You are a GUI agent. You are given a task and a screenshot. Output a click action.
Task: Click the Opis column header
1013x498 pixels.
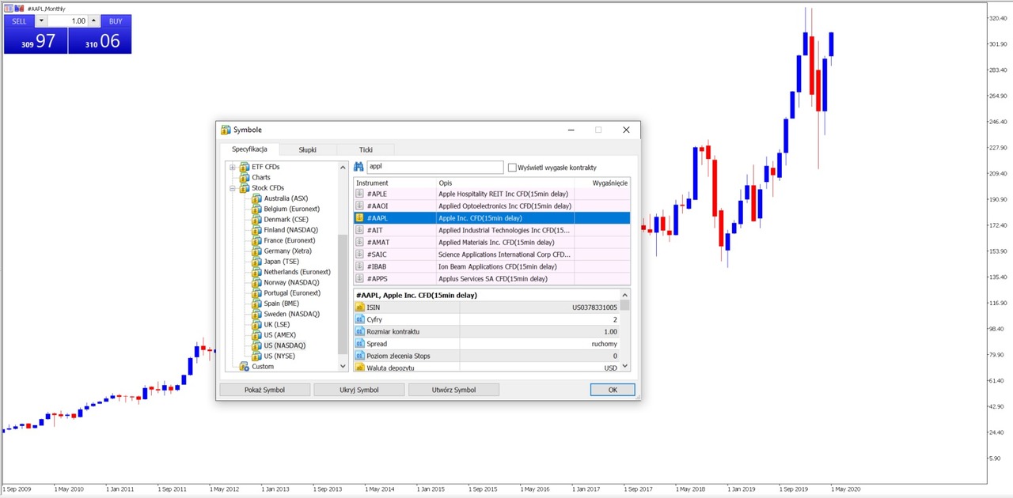point(504,183)
